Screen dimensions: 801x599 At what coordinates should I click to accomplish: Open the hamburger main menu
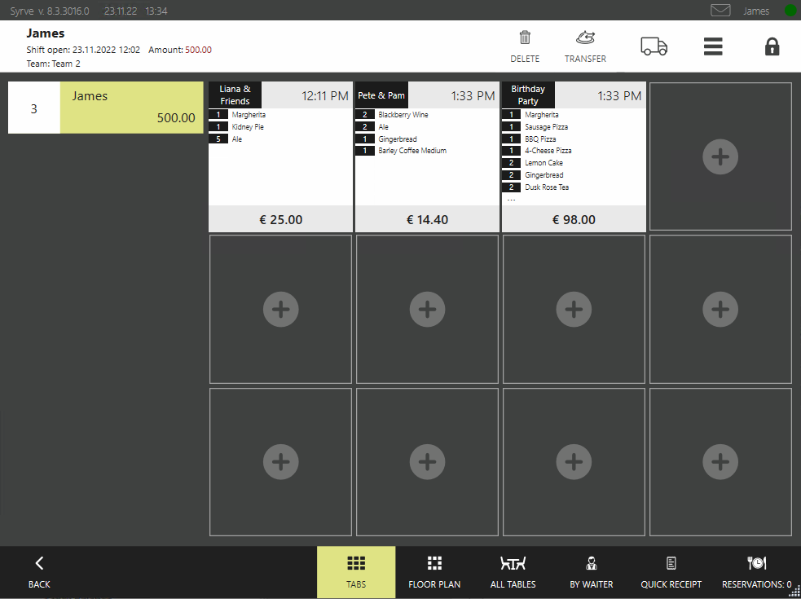click(x=713, y=46)
